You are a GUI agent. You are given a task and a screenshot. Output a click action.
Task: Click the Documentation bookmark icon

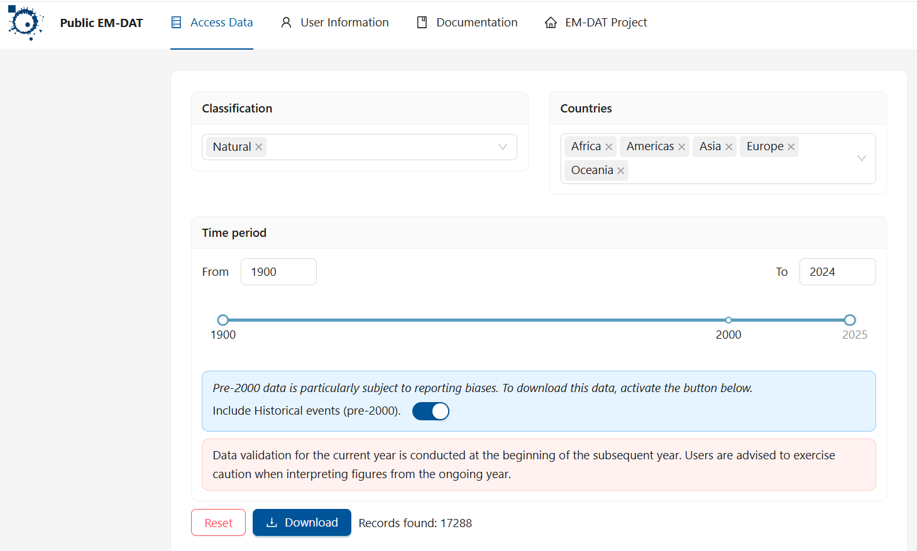(421, 21)
